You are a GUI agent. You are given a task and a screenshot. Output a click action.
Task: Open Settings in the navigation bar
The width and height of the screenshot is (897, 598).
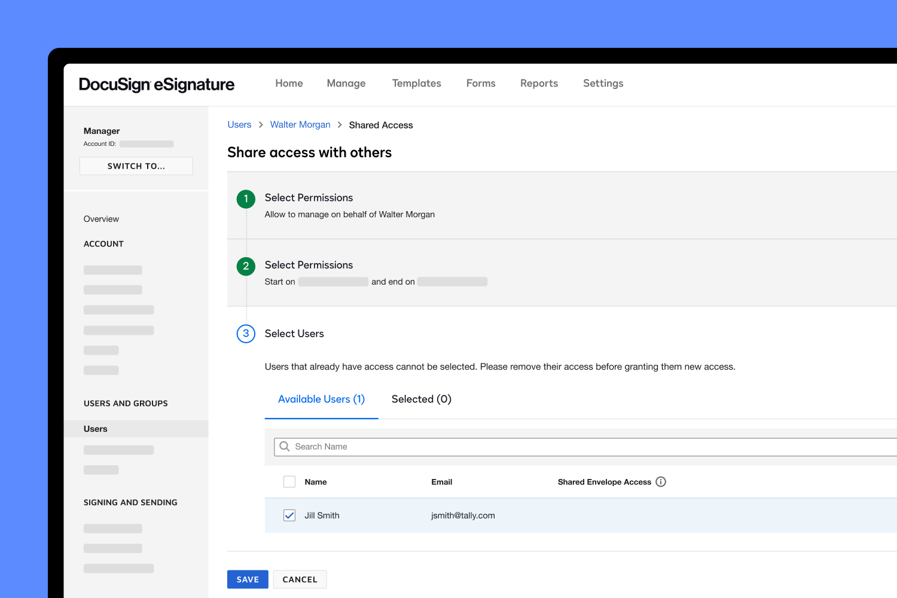point(603,83)
